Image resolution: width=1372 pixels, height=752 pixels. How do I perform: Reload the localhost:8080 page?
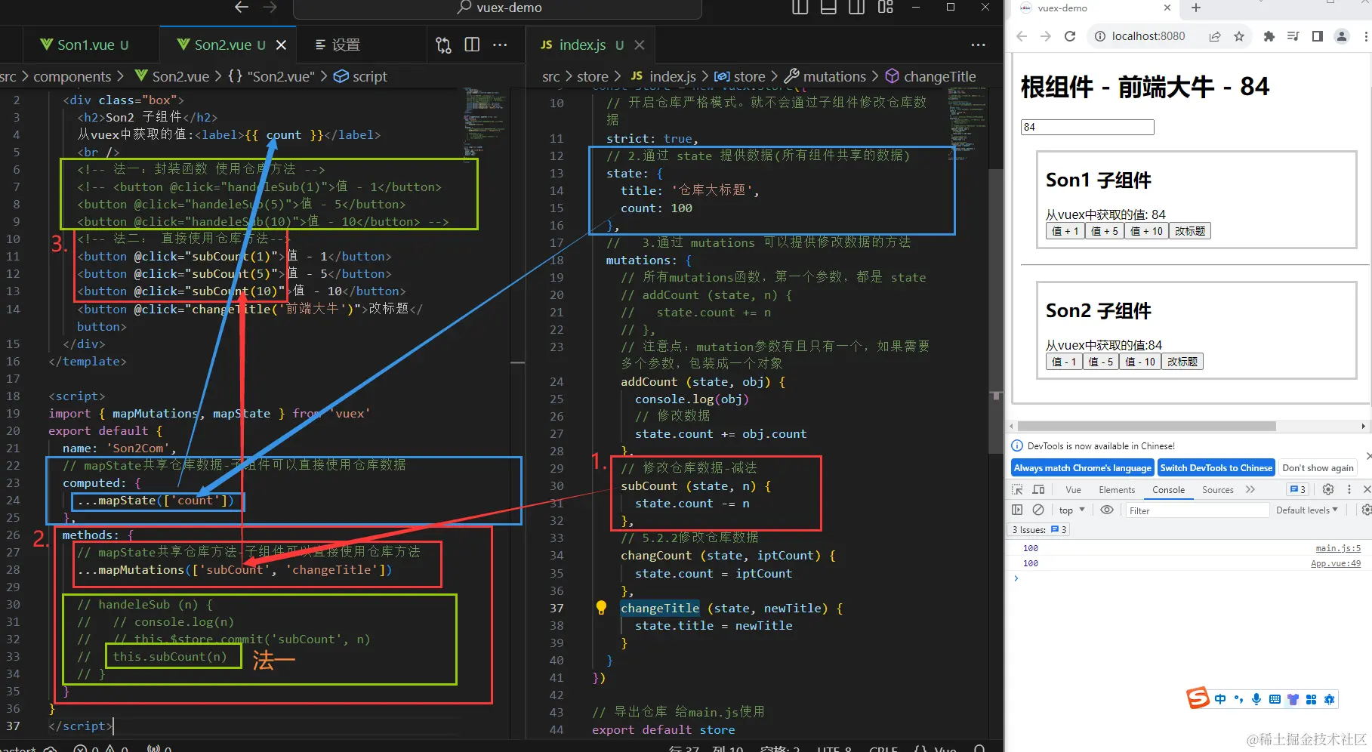[1070, 36]
